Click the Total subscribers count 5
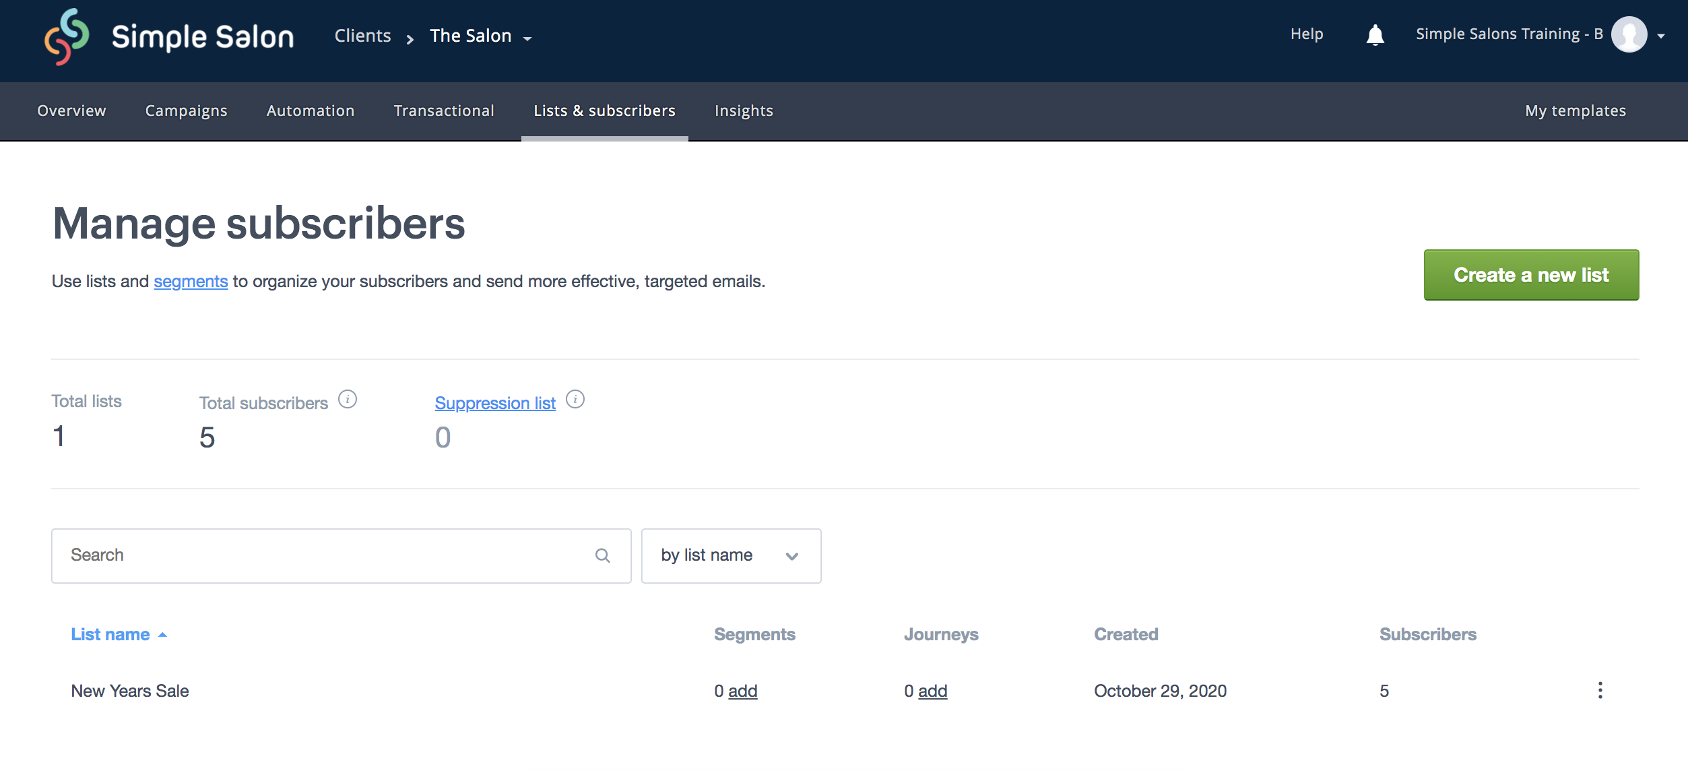This screenshot has width=1688, height=771. coord(207,437)
